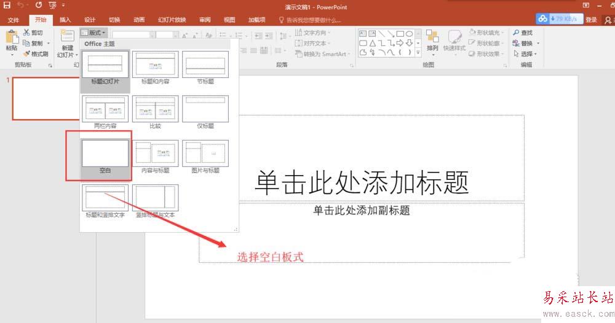Switch to the 插入 (Insert) ribbon tab
The width and height of the screenshot is (615, 323).
pyautogui.click(x=65, y=20)
